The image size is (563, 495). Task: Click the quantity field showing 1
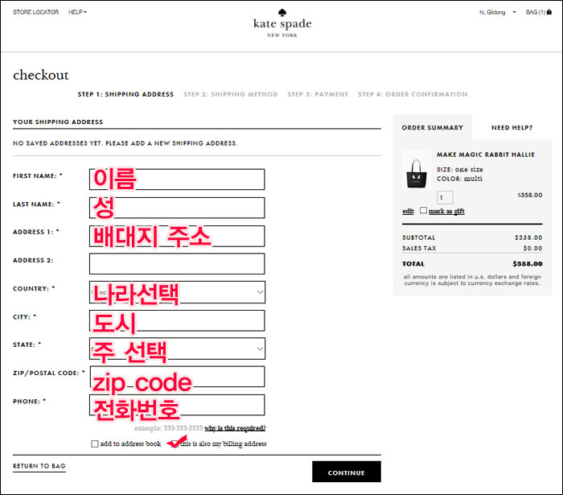445,197
